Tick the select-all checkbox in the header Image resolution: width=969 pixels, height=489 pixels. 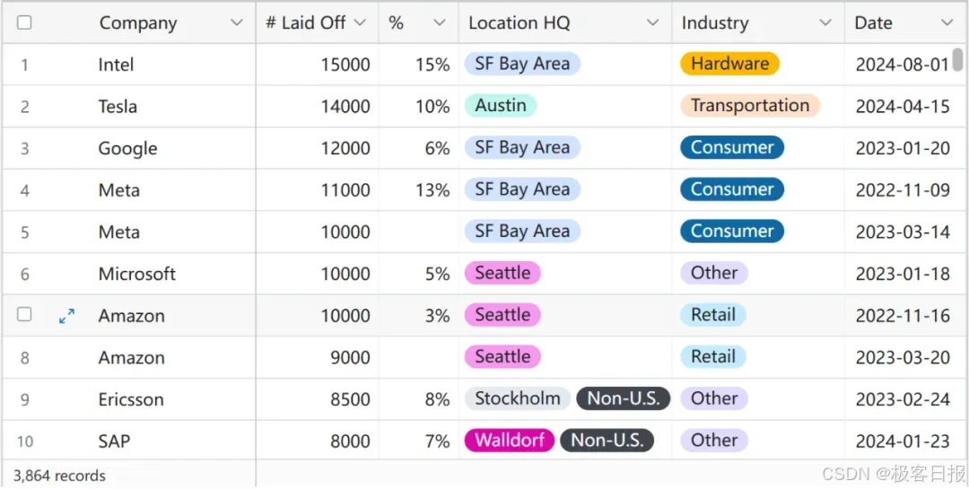[x=24, y=22]
